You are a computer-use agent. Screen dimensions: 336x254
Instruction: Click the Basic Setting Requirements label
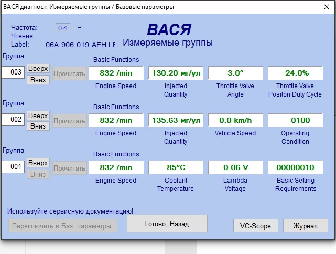(x=296, y=185)
